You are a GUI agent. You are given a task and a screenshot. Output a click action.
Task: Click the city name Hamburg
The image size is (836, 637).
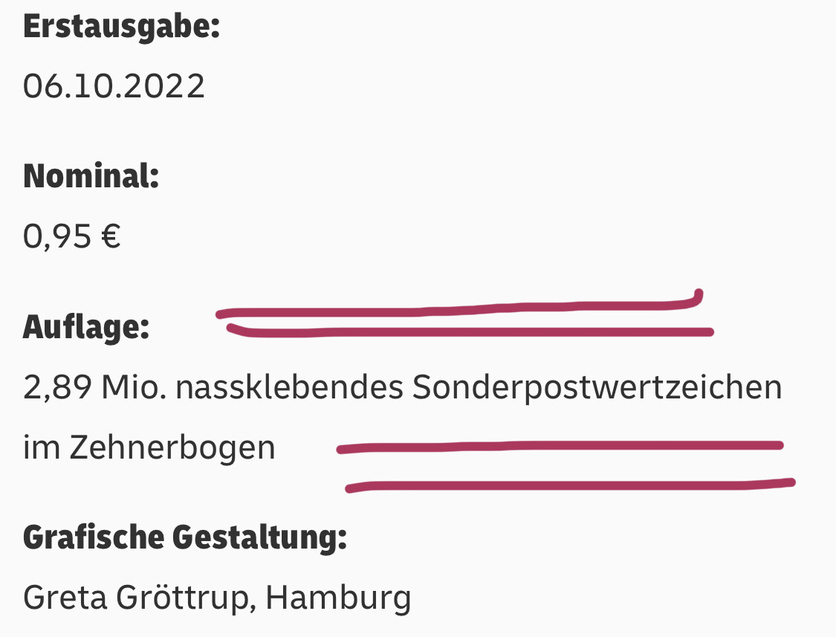pyautogui.click(x=338, y=598)
